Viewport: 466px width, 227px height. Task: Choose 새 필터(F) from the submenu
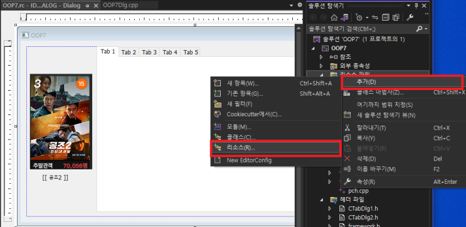[x=275, y=104]
